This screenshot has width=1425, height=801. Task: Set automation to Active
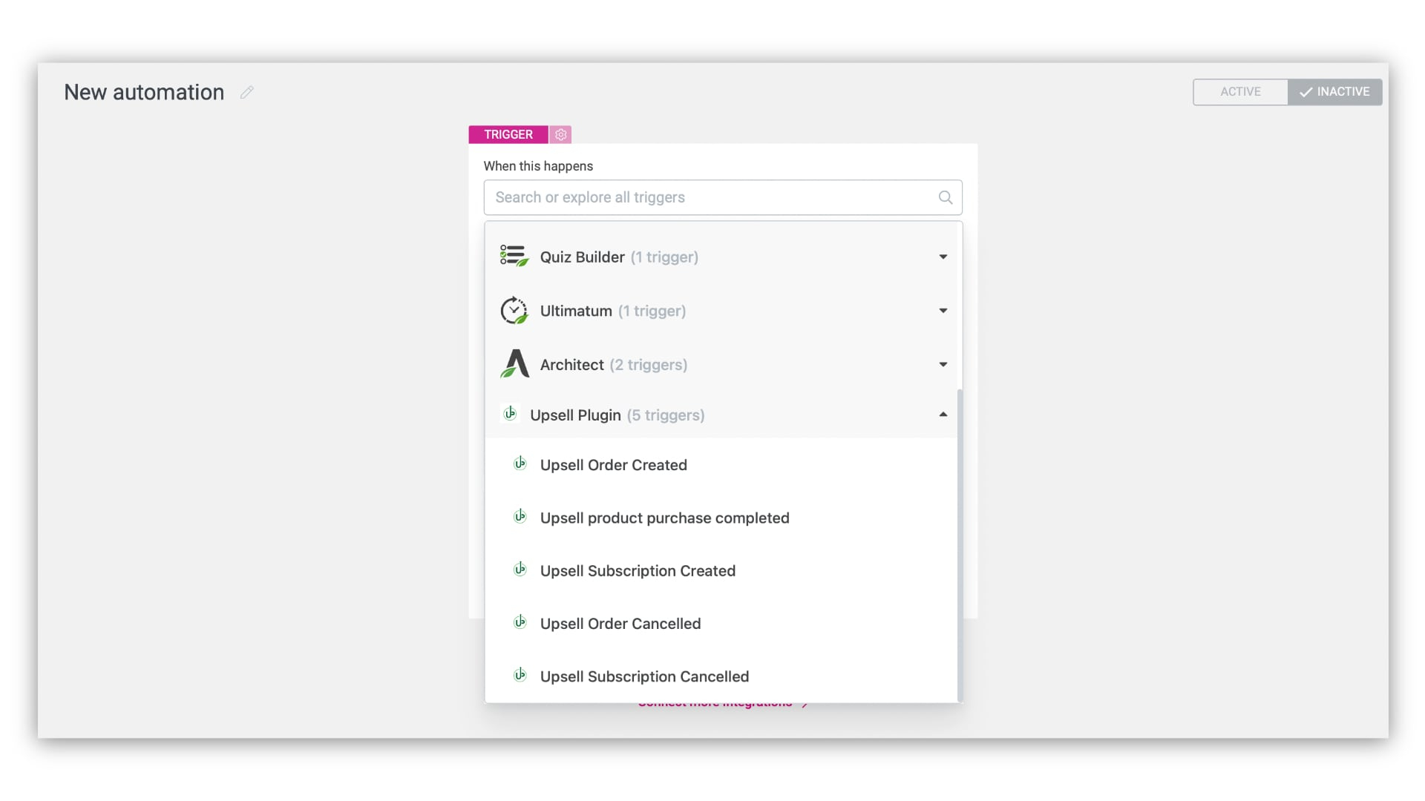tap(1240, 92)
